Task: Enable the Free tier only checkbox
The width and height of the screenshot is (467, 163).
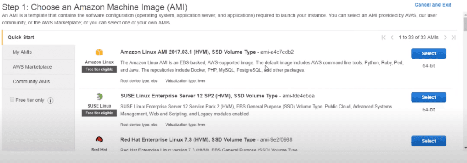Action: (x=12, y=100)
